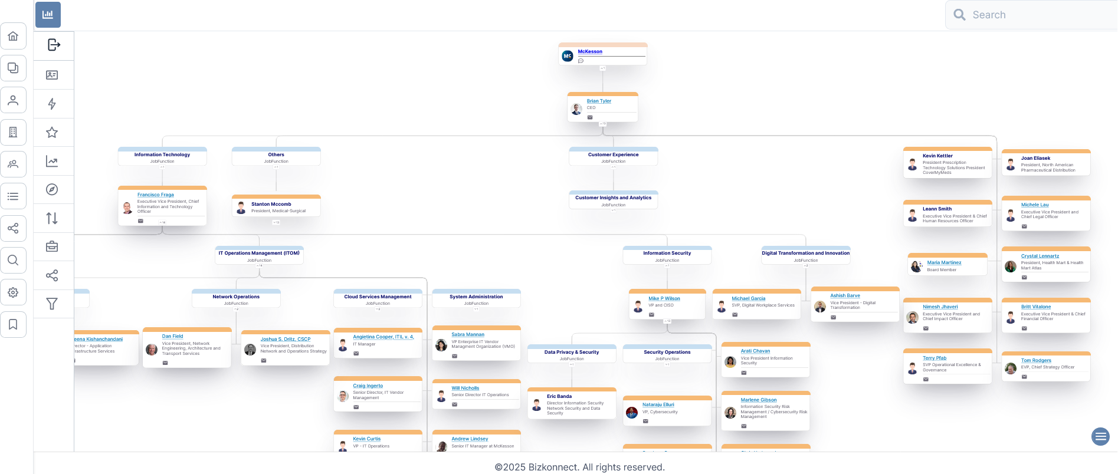The image size is (1118, 474).
Task: Toggle expander under IT Operations Management node
Action: coord(259,266)
